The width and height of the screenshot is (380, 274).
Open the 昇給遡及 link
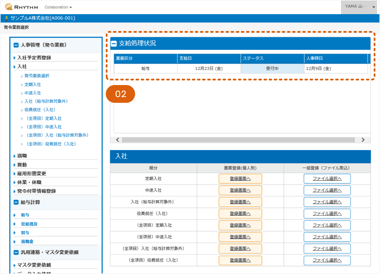29,224
